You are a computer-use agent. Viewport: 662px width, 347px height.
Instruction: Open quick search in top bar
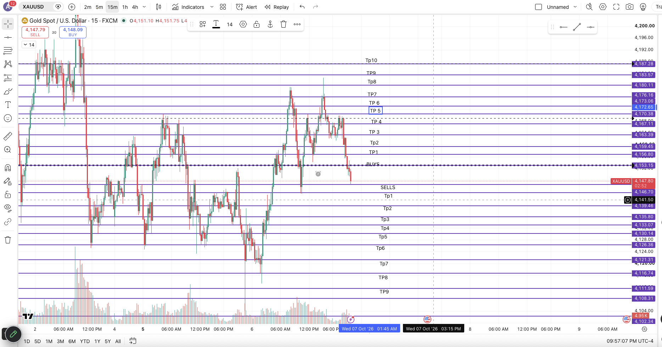coord(589,7)
